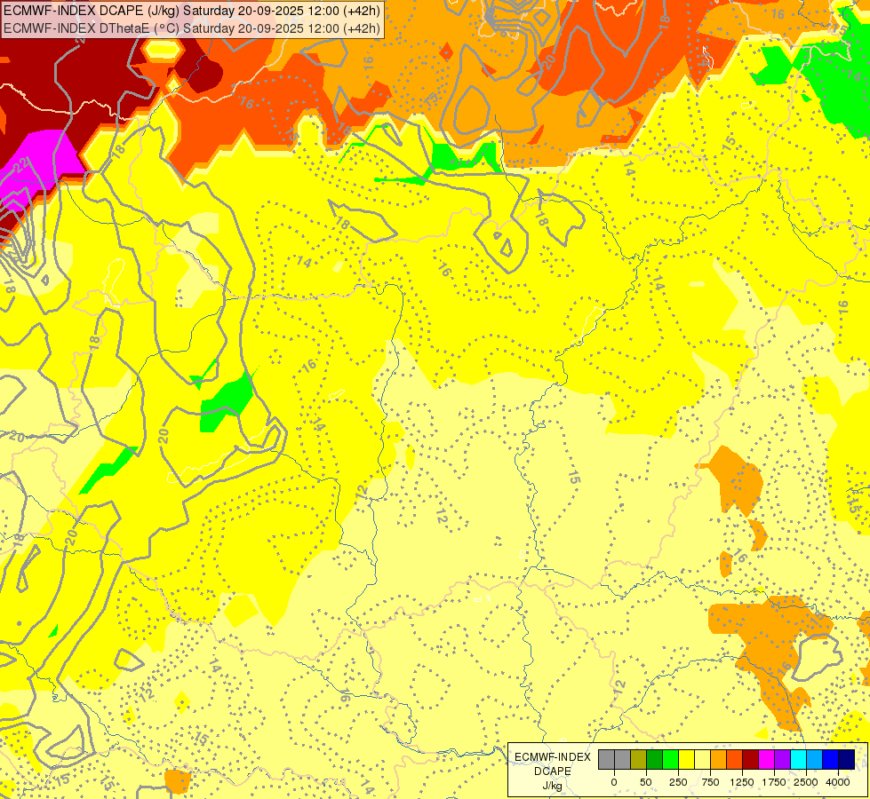
Task: Click the bright yellow legend swatch
Action: [686, 760]
